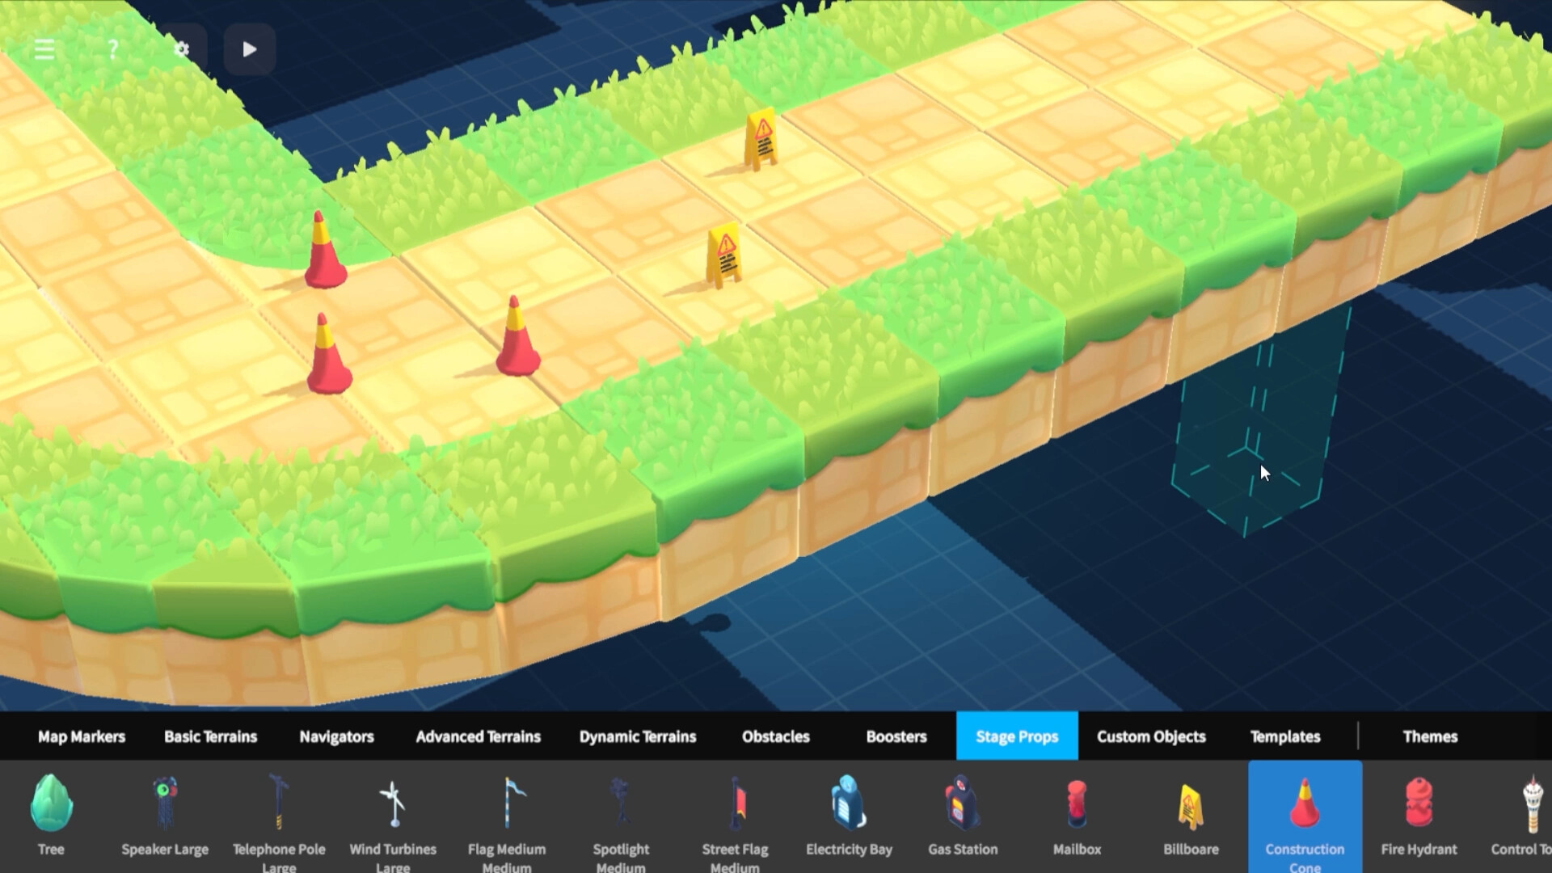Open the editor settings gear
Viewport: 1552px width, 873px height.
(x=180, y=49)
